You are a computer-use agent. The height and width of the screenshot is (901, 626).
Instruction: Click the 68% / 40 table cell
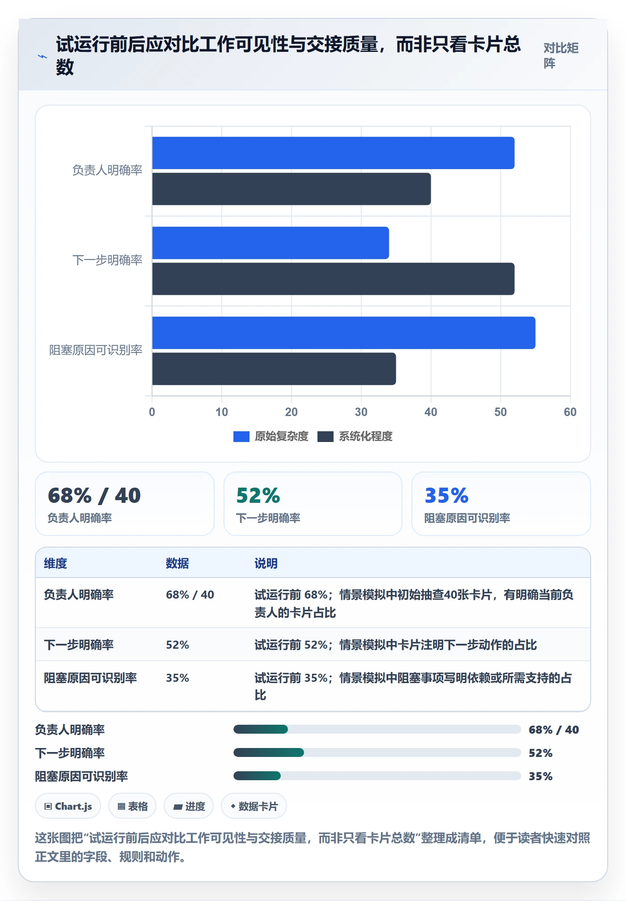(190, 595)
